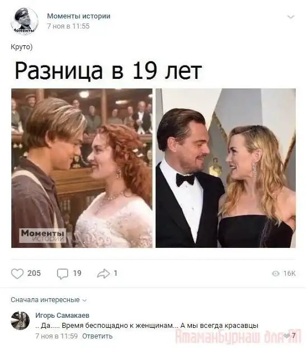Click Ответить reply link
Image resolution: width=307 pixels, height=348 pixels.
[x=97, y=336]
